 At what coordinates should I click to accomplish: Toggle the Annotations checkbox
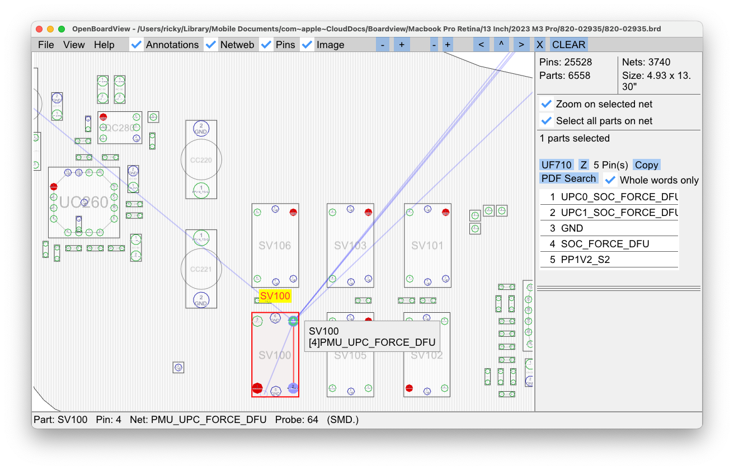136,44
